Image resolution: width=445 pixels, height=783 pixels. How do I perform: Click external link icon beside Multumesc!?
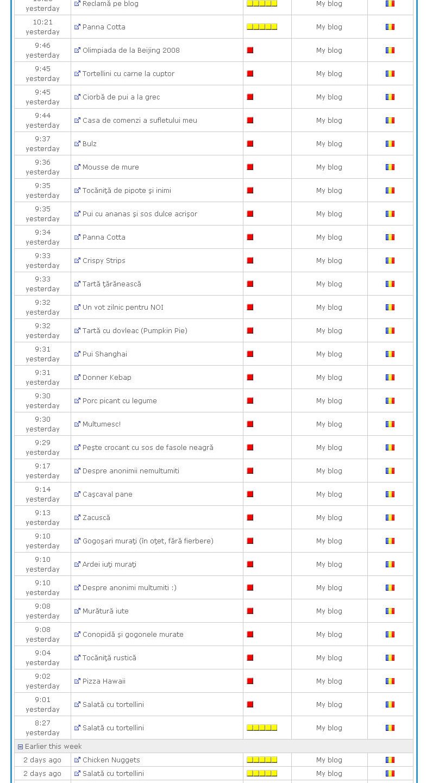click(77, 424)
